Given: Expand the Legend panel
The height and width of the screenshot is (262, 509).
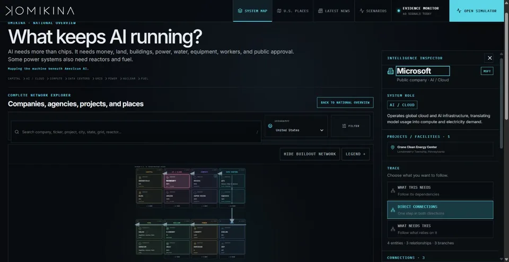Looking at the screenshot, I should pyautogui.click(x=355, y=154).
